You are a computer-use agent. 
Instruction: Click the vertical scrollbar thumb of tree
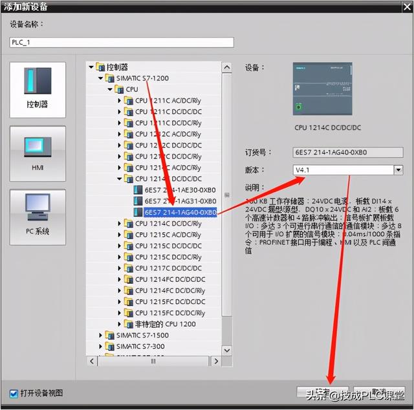[x=227, y=195]
